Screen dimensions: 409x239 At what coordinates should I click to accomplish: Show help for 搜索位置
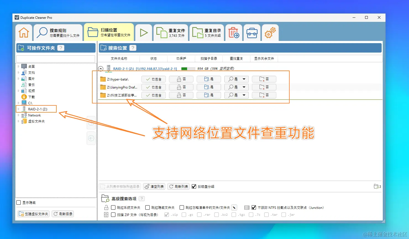tap(133, 48)
